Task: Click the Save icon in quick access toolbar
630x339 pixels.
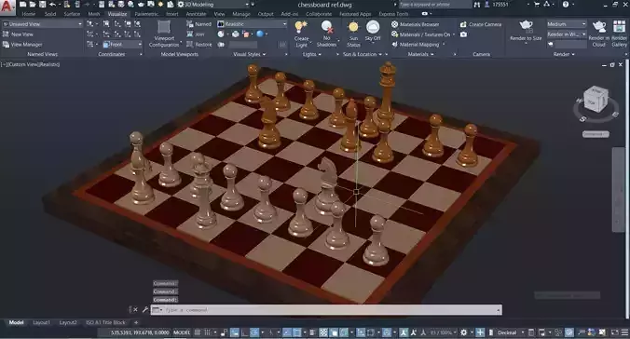Action: 42,5
